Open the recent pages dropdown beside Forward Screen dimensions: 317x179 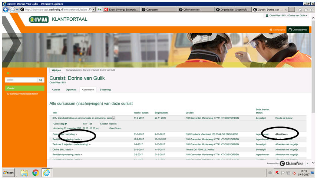click(x=17, y=10)
